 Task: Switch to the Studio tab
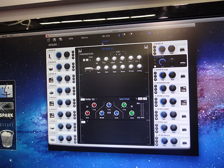105,41
